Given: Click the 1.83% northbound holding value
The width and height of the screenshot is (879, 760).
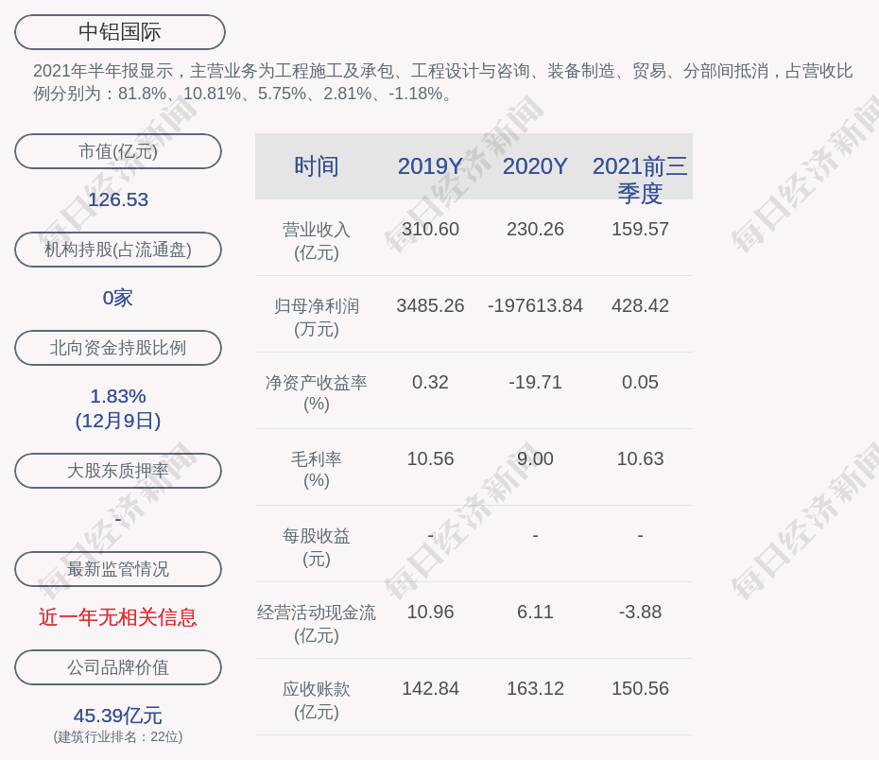Looking at the screenshot, I should (x=118, y=396).
